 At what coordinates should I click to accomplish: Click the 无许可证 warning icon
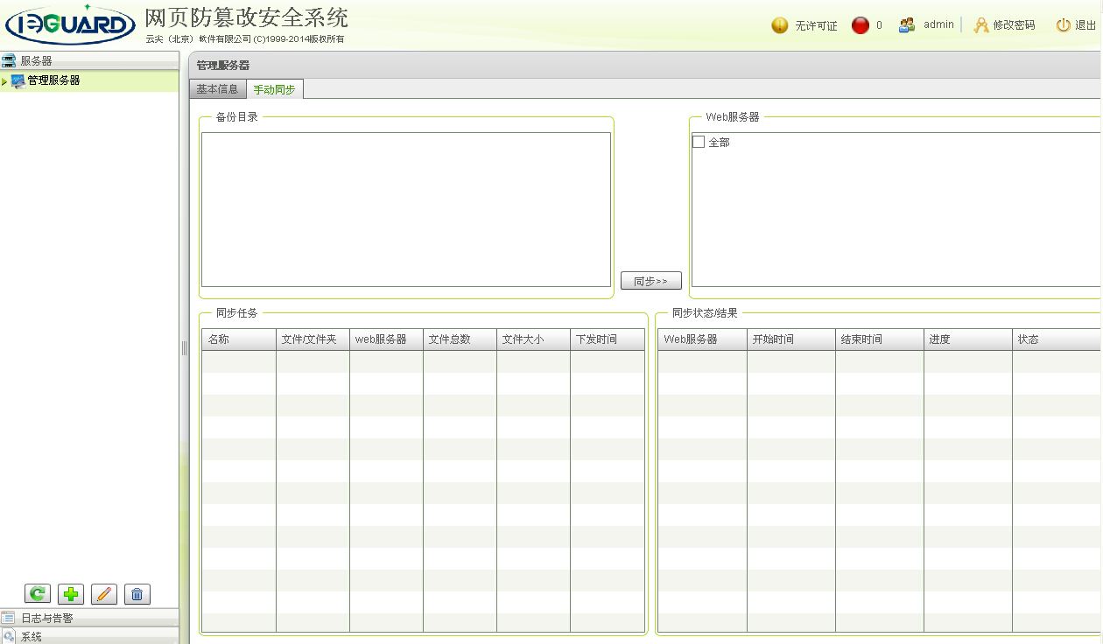pos(780,25)
